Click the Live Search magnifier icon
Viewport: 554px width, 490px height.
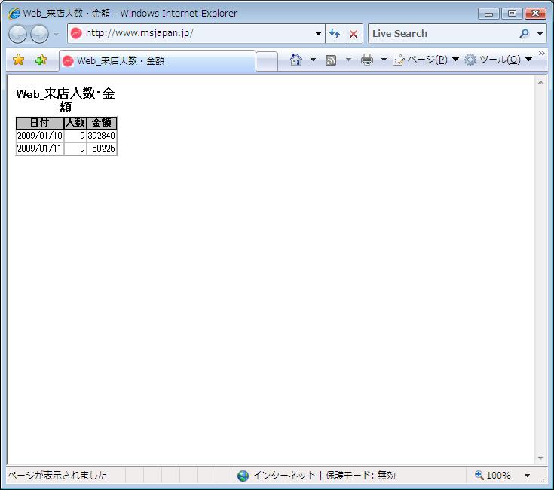click(525, 34)
